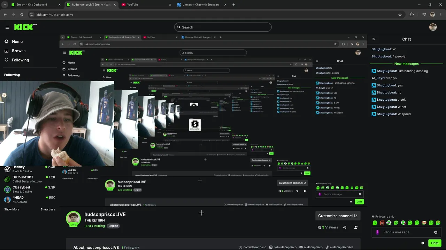
Task: Click the DrChubzDPT channel avatar
Action: coord(7,179)
